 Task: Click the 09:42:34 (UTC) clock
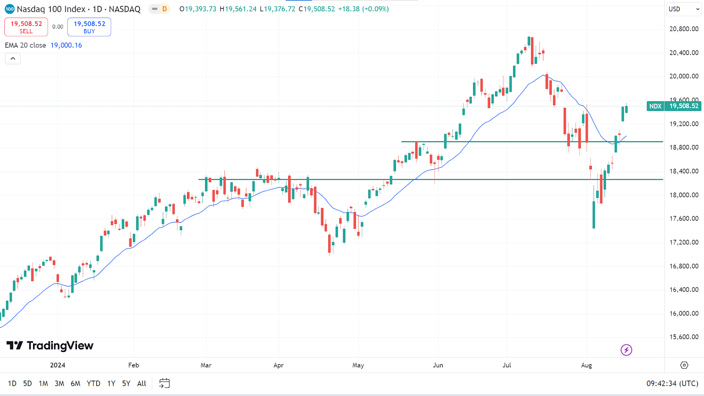pos(672,384)
